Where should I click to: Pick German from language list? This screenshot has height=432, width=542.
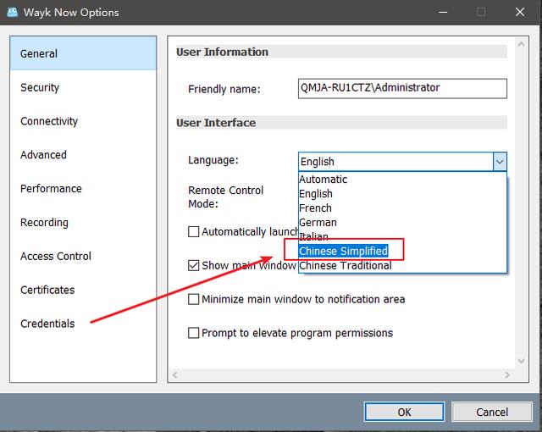[402, 222]
